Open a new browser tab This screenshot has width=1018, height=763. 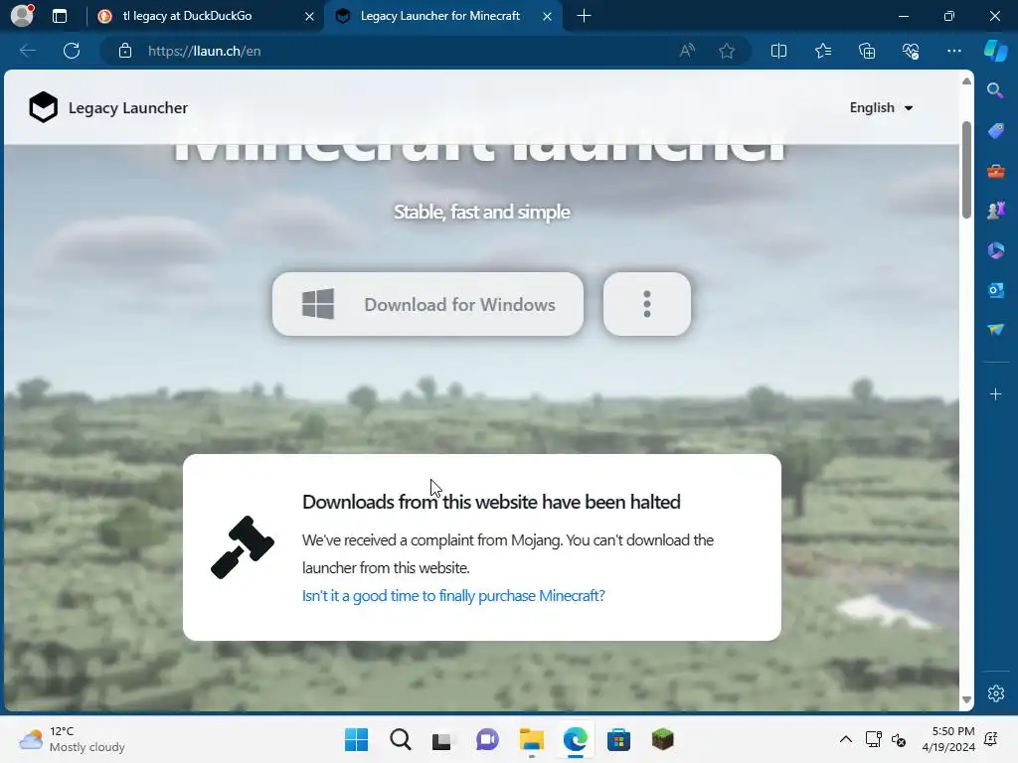pos(584,16)
